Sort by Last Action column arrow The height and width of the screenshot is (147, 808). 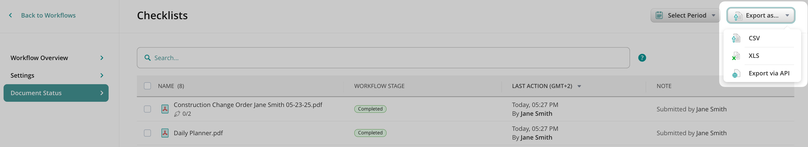pos(579,86)
